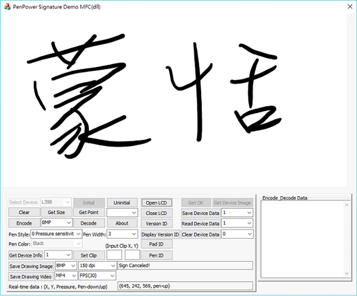Viewport: 357px width, 296px height.
Task: Click the Close LCD button
Action: (x=156, y=213)
